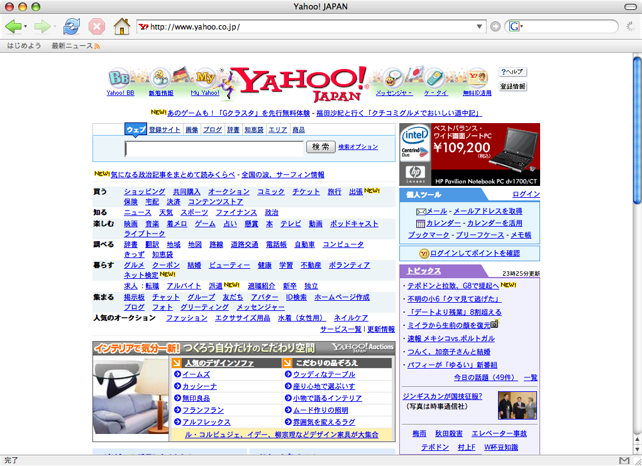Image resolution: width=642 pixels, height=466 pixels.
Task: Switch to the 辞書 search tab
Action: (x=233, y=129)
